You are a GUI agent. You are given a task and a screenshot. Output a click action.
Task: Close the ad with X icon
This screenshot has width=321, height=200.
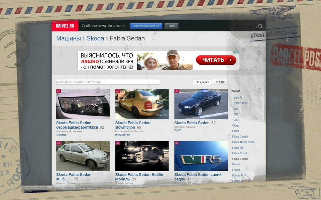tap(238, 52)
